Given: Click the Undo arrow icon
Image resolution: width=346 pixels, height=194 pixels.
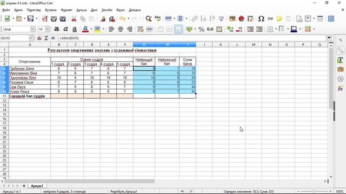Looking at the screenshot, I should 123,19.
